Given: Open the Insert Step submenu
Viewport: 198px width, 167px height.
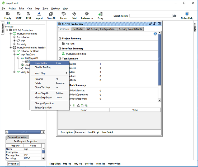Looking at the screenshot, I should 50,73.
